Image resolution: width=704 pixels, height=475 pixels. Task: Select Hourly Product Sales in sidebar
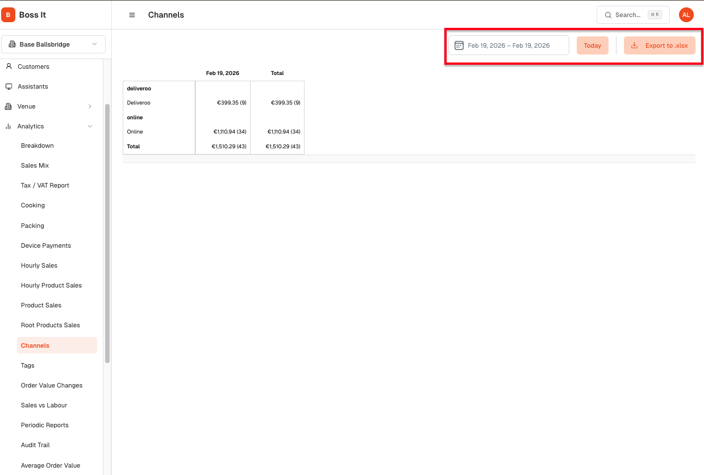[51, 285]
